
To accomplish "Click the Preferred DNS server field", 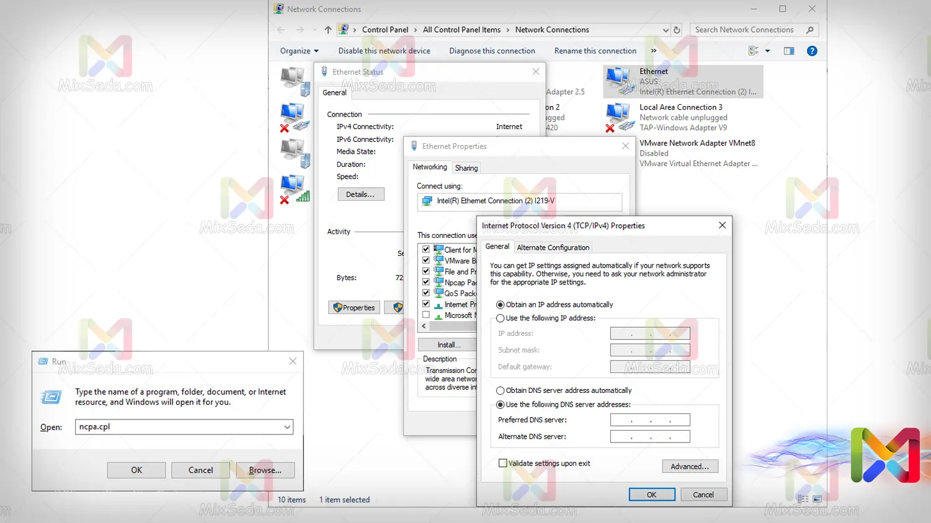I will tap(649, 420).
